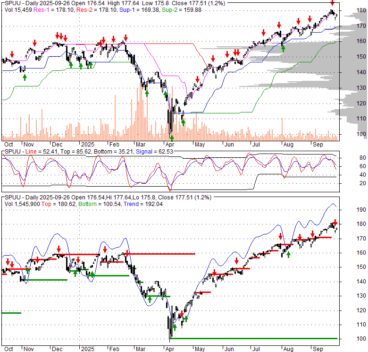368x352 pixels.
Task: Click the long green support line at 100
Action: [253, 338]
